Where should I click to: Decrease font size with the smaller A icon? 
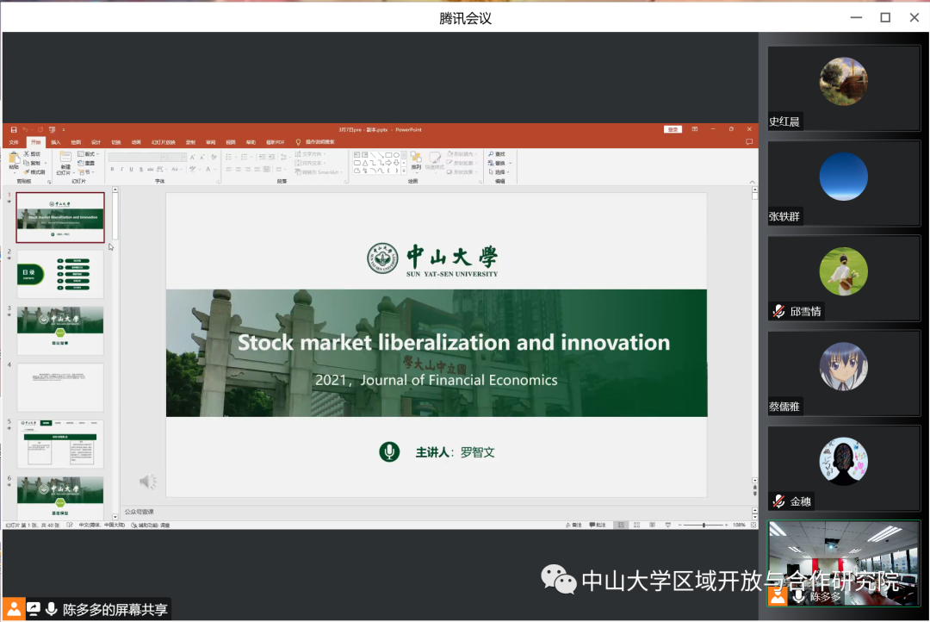(202, 157)
